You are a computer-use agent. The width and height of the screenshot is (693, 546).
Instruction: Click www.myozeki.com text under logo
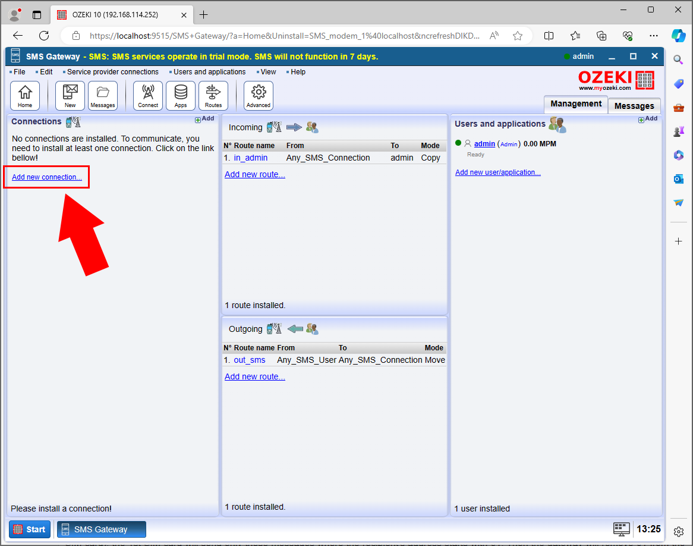pyautogui.click(x=604, y=88)
